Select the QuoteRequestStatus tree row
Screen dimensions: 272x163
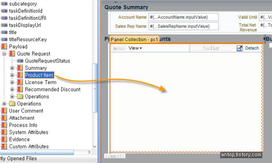click(x=48, y=61)
